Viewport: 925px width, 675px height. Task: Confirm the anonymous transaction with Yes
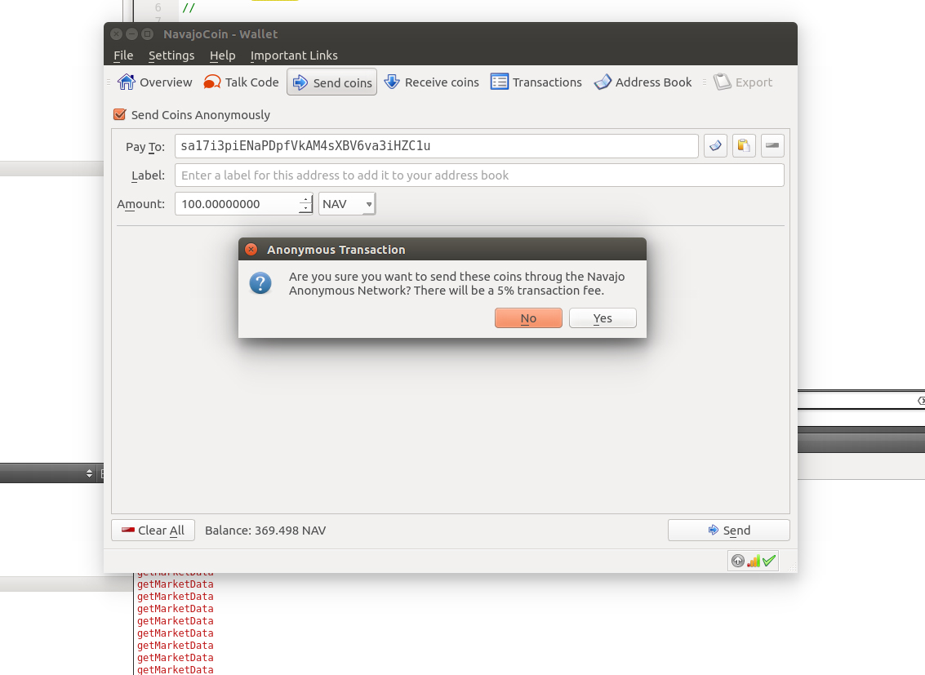603,318
